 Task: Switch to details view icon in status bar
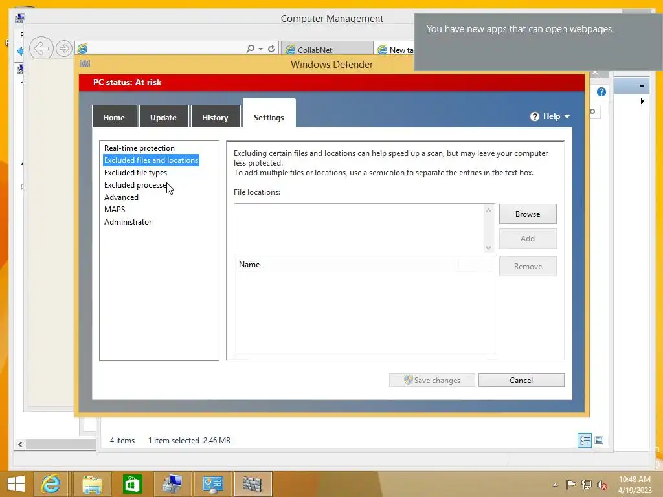coord(585,440)
